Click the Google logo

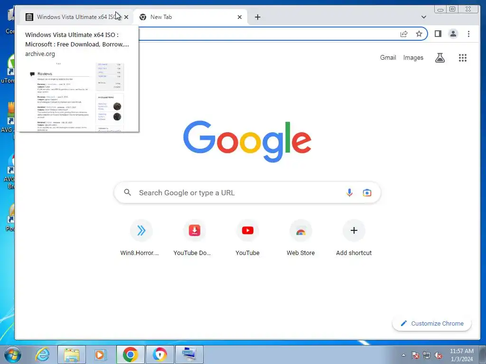(x=247, y=141)
